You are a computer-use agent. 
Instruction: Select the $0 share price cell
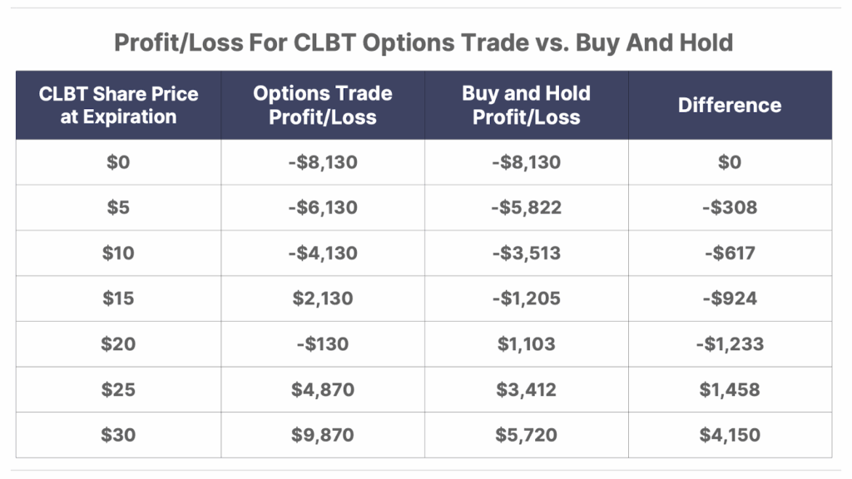point(118,162)
